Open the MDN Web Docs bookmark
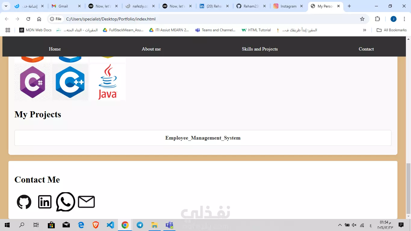Viewport: 411px width, 231px height. click(35, 30)
